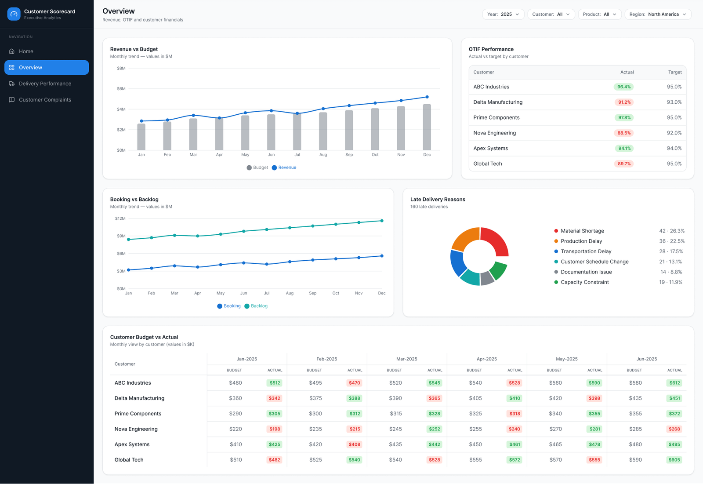The image size is (703, 484).
Task: Click the Customer Complaints message icon
Action: click(12, 100)
